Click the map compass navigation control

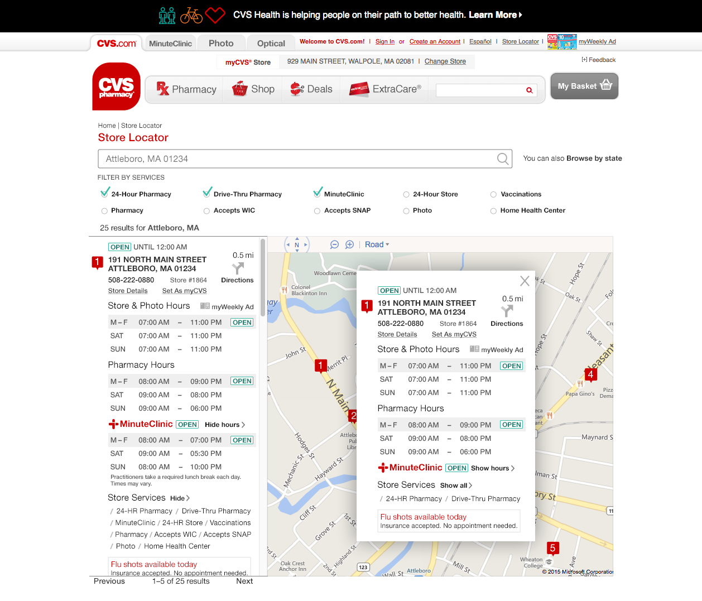pos(297,244)
